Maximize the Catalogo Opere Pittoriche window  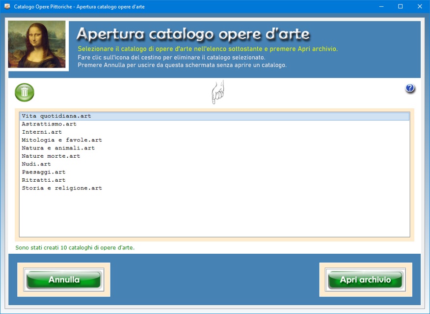pos(401,6)
